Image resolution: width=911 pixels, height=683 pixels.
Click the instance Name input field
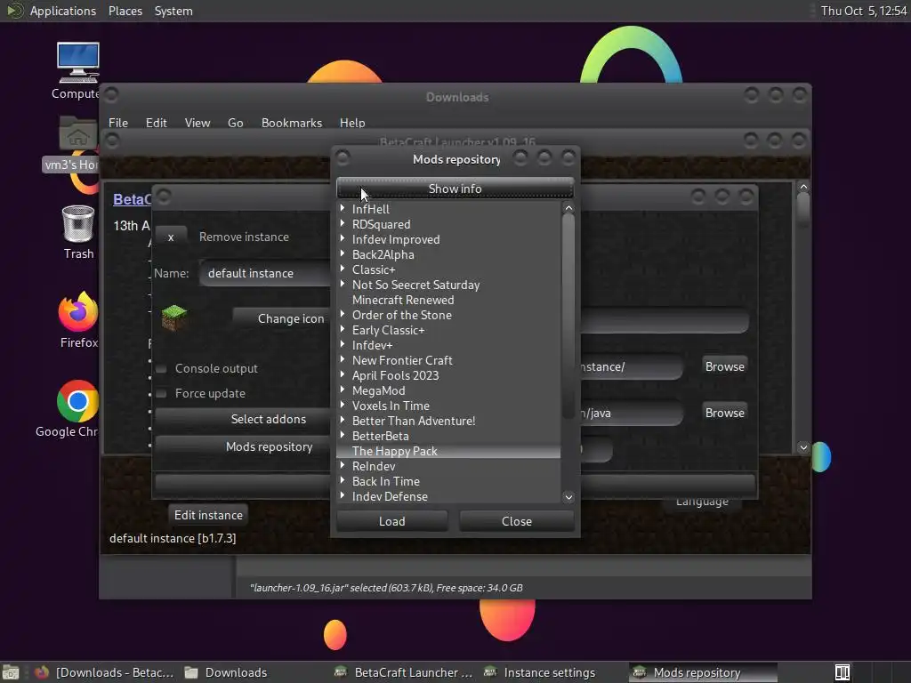point(265,273)
